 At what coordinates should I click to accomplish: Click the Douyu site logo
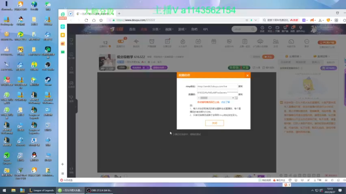tap(117, 29)
